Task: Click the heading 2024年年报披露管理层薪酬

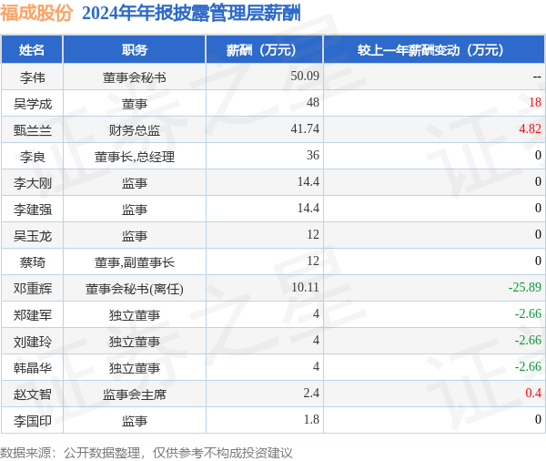Action: click(x=191, y=14)
